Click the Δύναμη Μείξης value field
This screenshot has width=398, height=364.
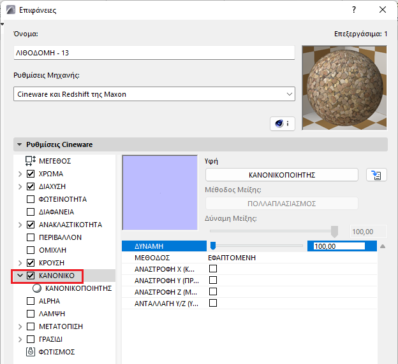[369, 232]
